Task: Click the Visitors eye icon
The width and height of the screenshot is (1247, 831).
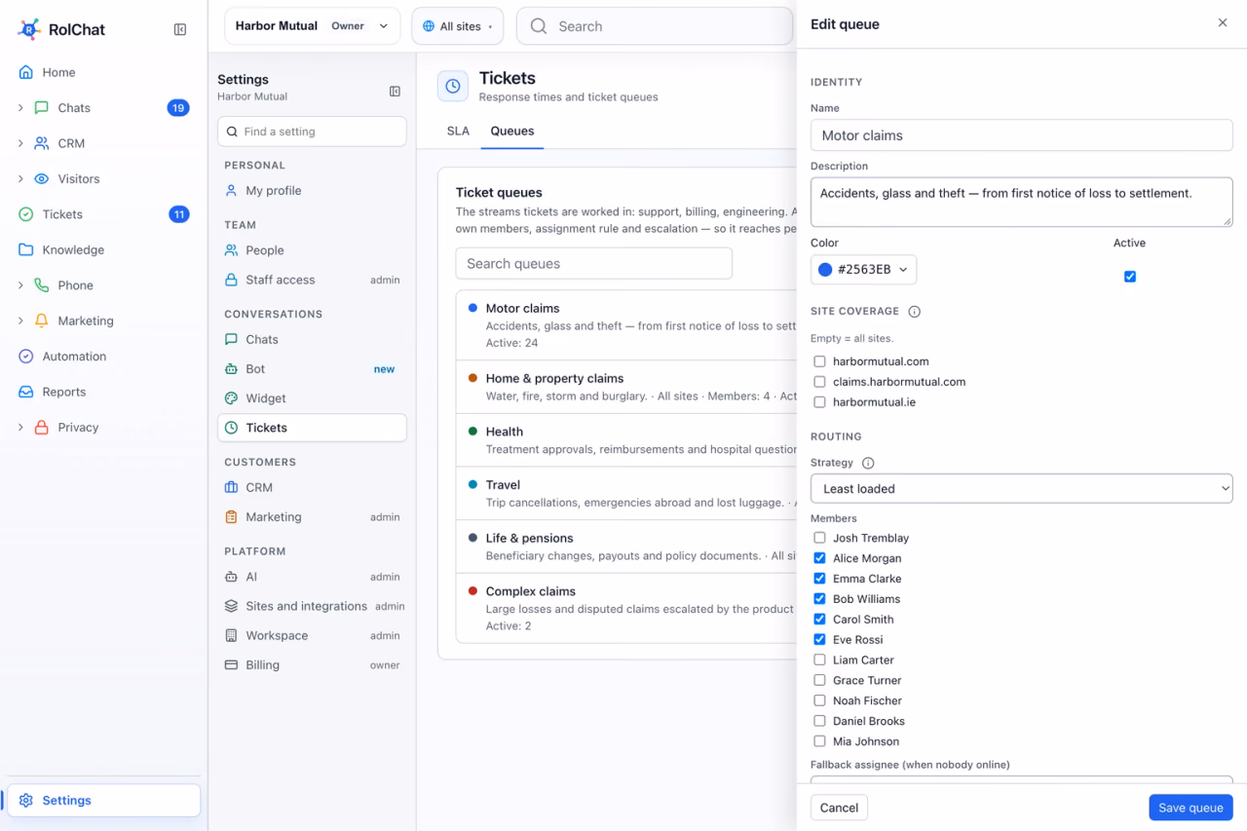Action: (x=42, y=179)
